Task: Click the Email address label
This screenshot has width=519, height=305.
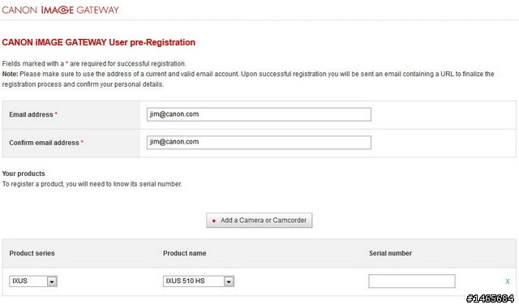Action: pyautogui.click(x=31, y=114)
